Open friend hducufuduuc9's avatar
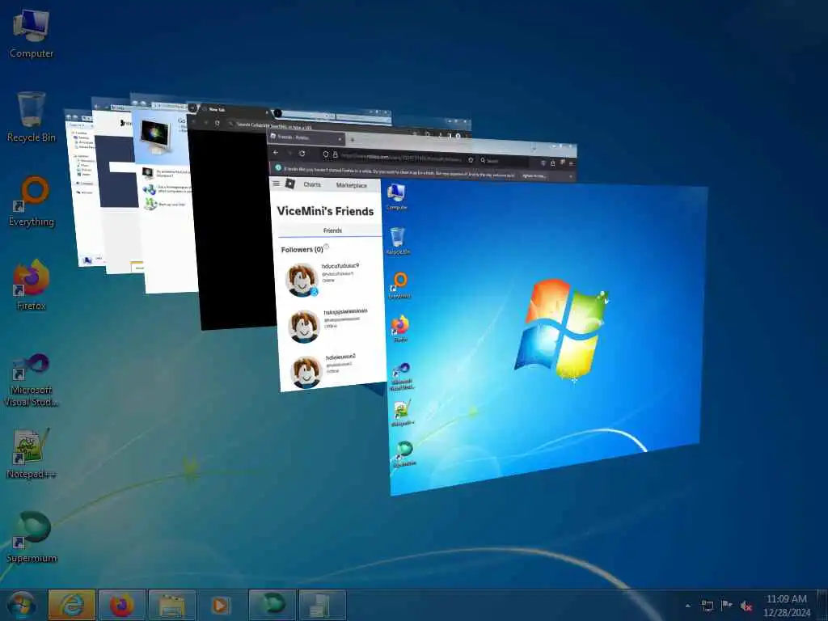 pyautogui.click(x=302, y=279)
